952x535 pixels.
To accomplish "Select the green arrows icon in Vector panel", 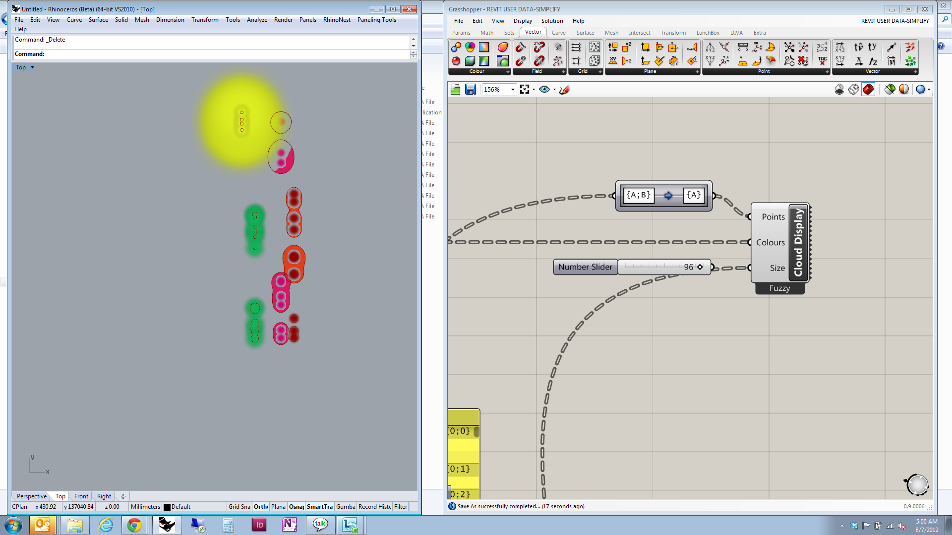I will (x=910, y=61).
